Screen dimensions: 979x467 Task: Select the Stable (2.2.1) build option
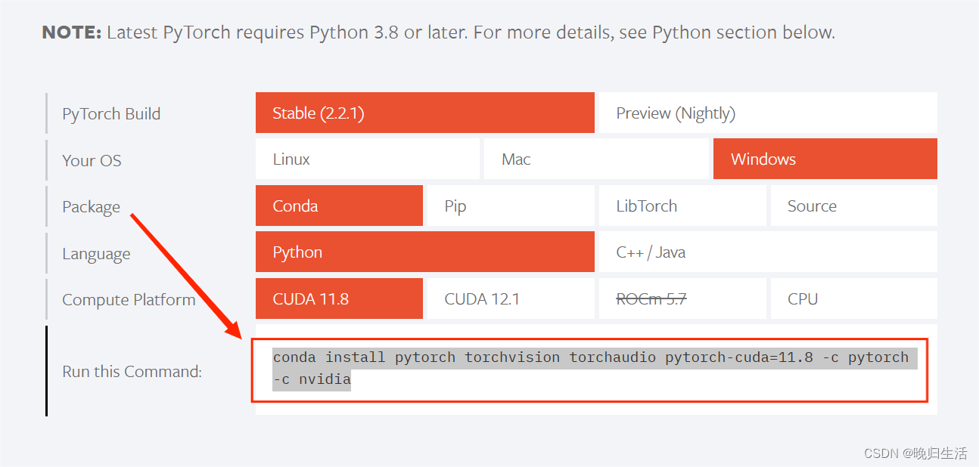click(425, 113)
